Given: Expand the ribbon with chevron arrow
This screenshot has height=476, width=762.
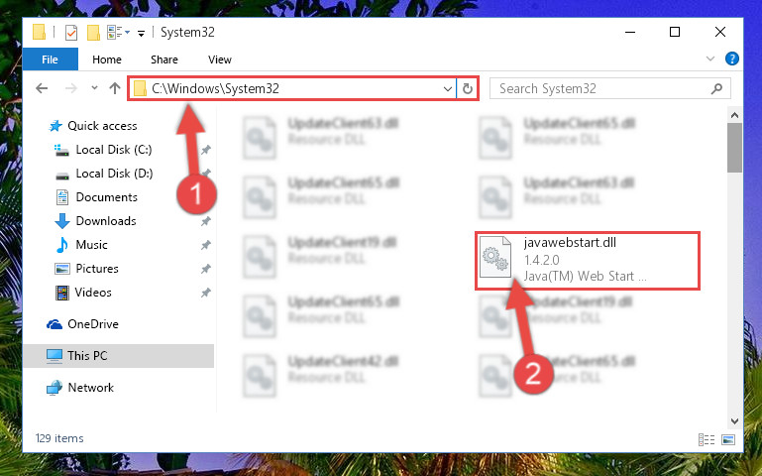Looking at the screenshot, I should click(710, 59).
